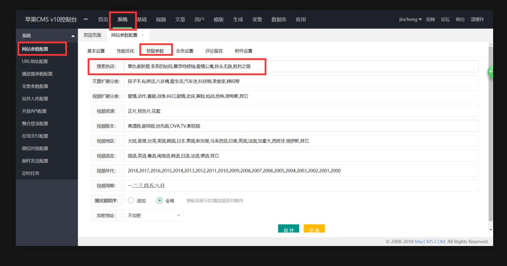Open URL地址配置 in the sidebar
This screenshot has height=266, width=507.
click(x=35, y=62)
